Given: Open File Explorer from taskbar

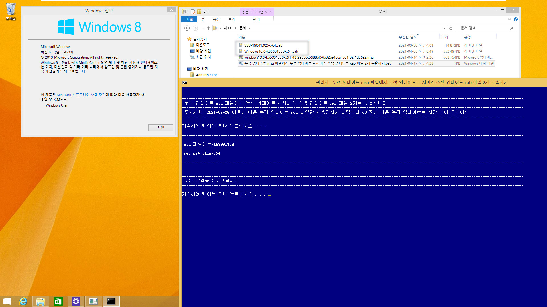Looking at the screenshot, I should (x=40, y=301).
